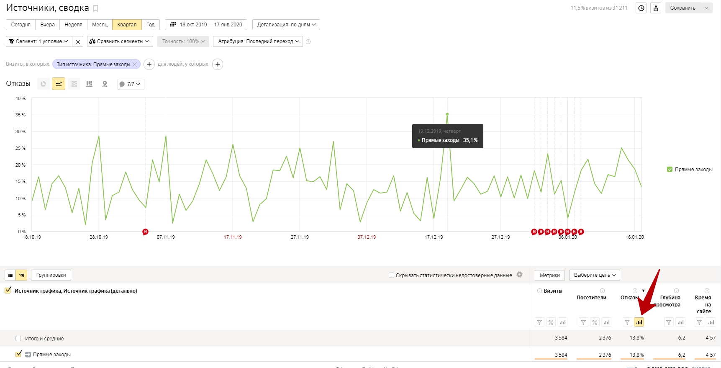This screenshot has height=368, width=721.
Task: Click the filter icon under Визиты column
Action: 539,322
